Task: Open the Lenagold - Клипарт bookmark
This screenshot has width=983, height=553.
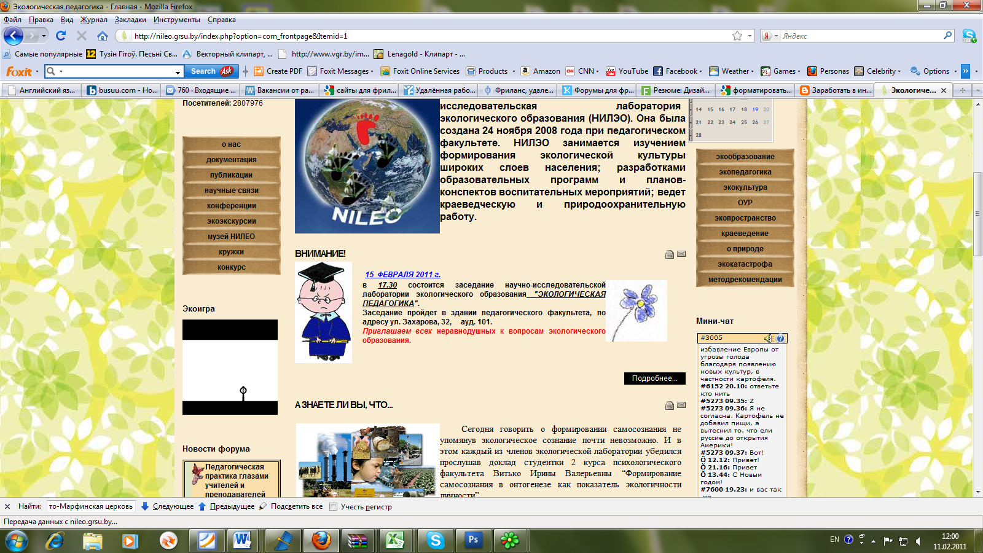Action: [x=420, y=54]
